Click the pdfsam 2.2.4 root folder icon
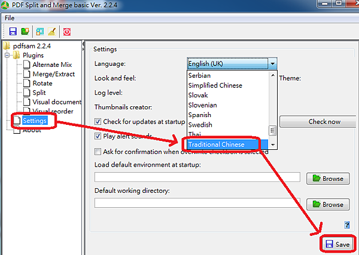 [7, 46]
